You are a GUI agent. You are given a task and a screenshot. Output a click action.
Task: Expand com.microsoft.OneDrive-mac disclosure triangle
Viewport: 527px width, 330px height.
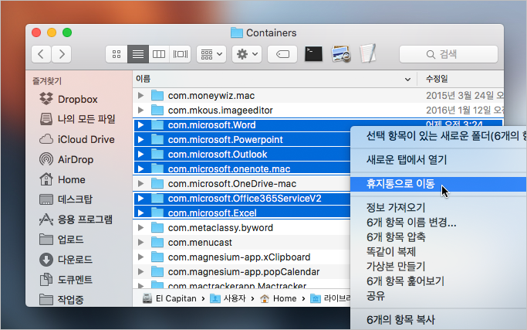(141, 183)
